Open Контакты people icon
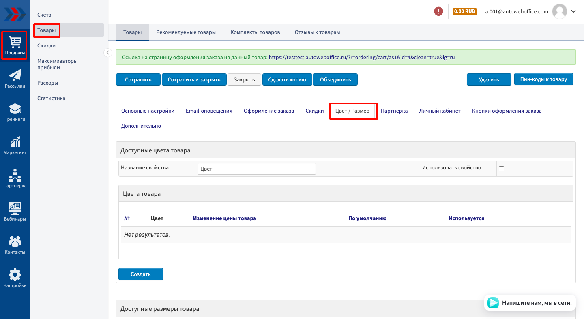The height and width of the screenshot is (319, 584). 15,245
